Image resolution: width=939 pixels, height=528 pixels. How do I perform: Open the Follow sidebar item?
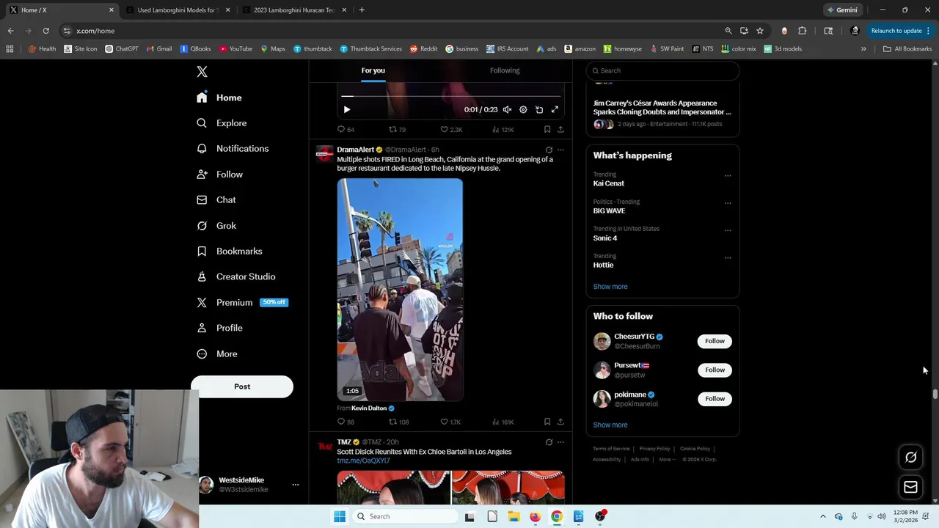coord(219,175)
